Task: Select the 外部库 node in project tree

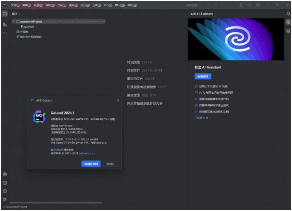Action: [22, 31]
